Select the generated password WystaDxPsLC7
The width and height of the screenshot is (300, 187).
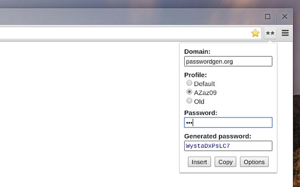tap(228, 146)
